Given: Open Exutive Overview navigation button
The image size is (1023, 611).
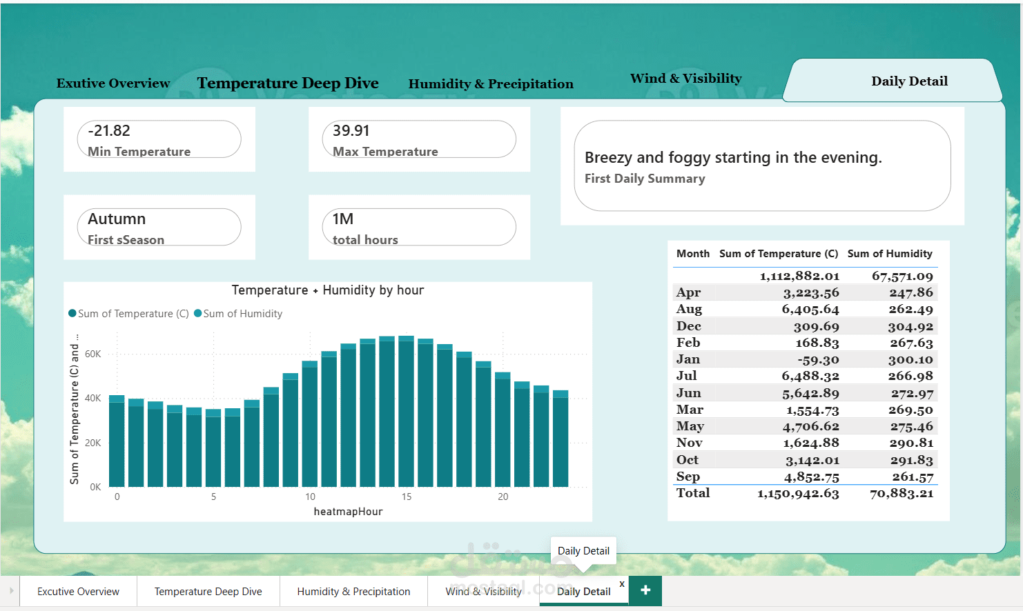Looking at the screenshot, I should click(x=113, y=83).
